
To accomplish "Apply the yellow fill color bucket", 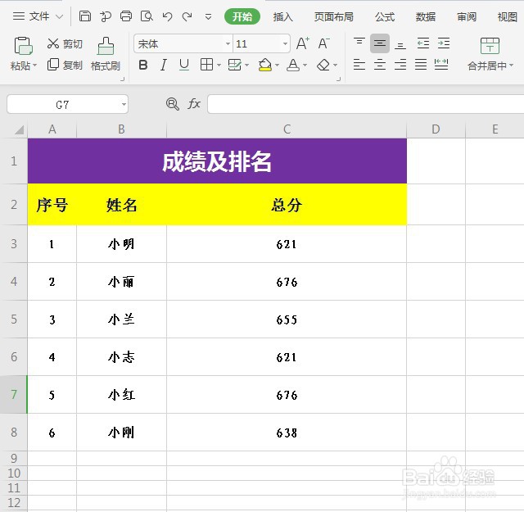I will pyautogui.click(x=265, y=65).
